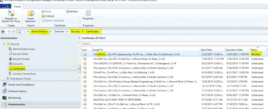Select Lenovo OU=G29 certificate row

(x=174, y=86)
